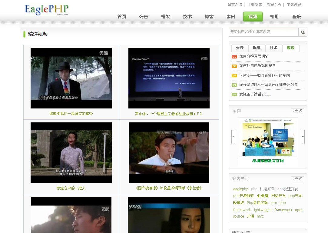
Task: Open blog post 编程给你现实生活带来了哪些坏习惯
Action: [x=268, y=84]
